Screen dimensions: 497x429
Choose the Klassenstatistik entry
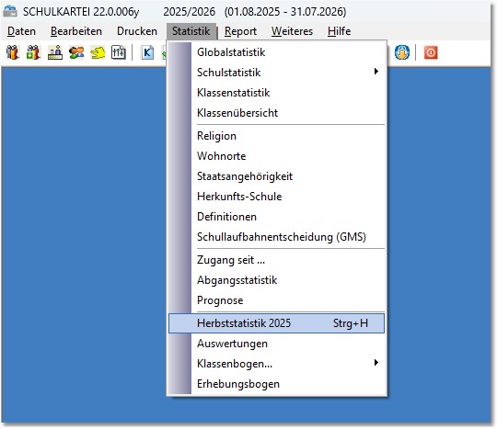click(x=276, y=93)
